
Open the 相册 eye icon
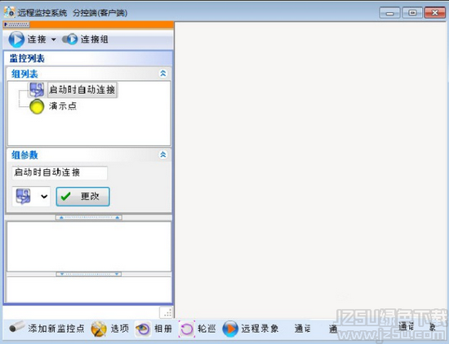tap(143, 328)
